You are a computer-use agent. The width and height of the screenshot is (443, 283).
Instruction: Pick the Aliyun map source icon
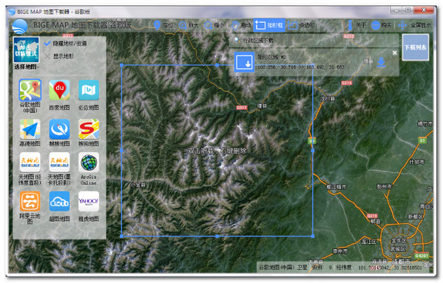click(x=30, y=201)
